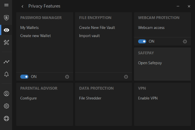Viewport: 195px width, 130px height.
Task: Open the Settings gear in sidebar
Action: [6, 106]
